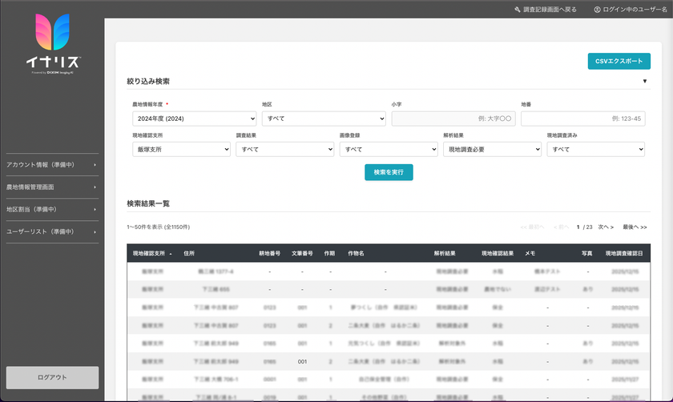Image resolution: width=673 pixels, height=402 pixels.
Task: Open the 地区 district dropdown
Action: click(x=324, y=119)
